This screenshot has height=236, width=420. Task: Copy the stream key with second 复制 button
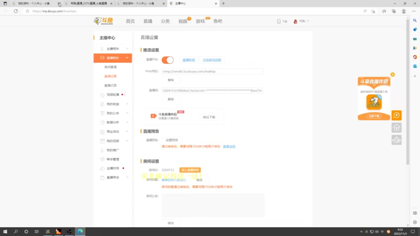pyautogui.click(x=171, y=99)
